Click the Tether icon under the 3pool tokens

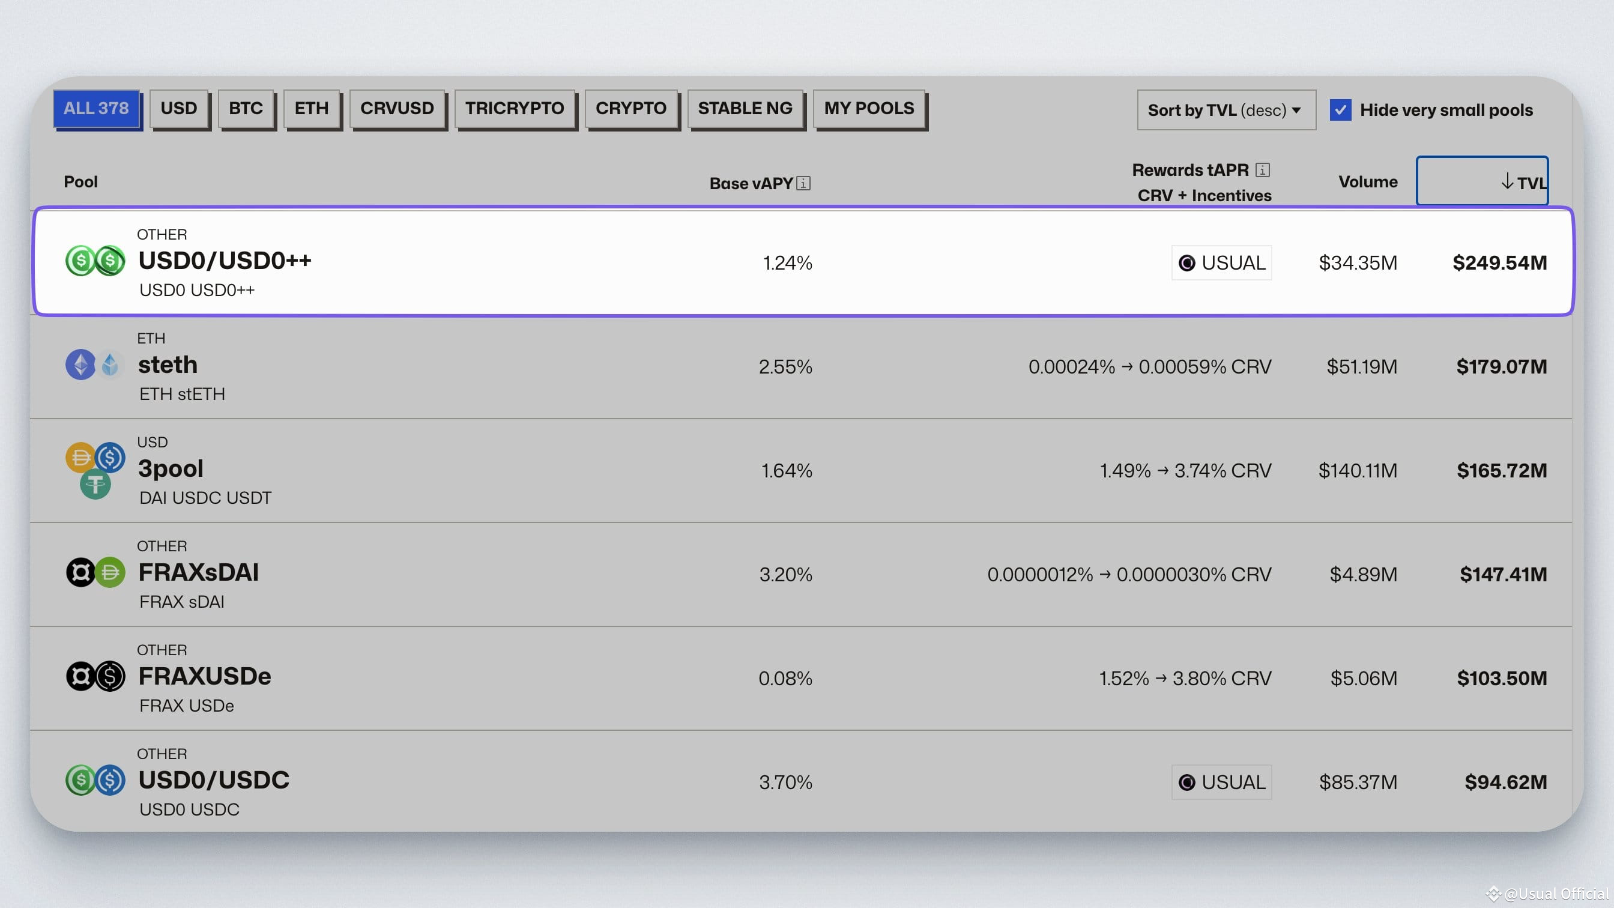pyautogui.click(x=95, y=484)
